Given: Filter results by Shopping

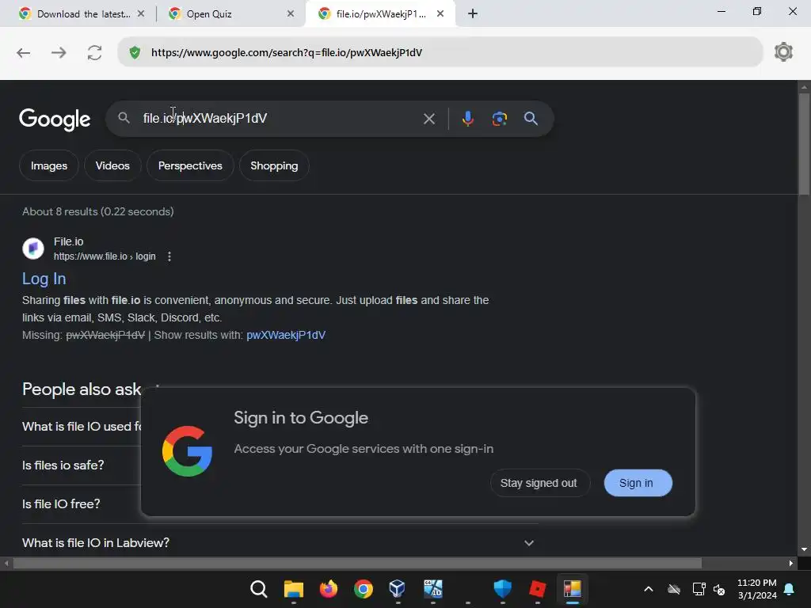Looking at the screenshot, I should pyautogui.click(x=274, y=165).
